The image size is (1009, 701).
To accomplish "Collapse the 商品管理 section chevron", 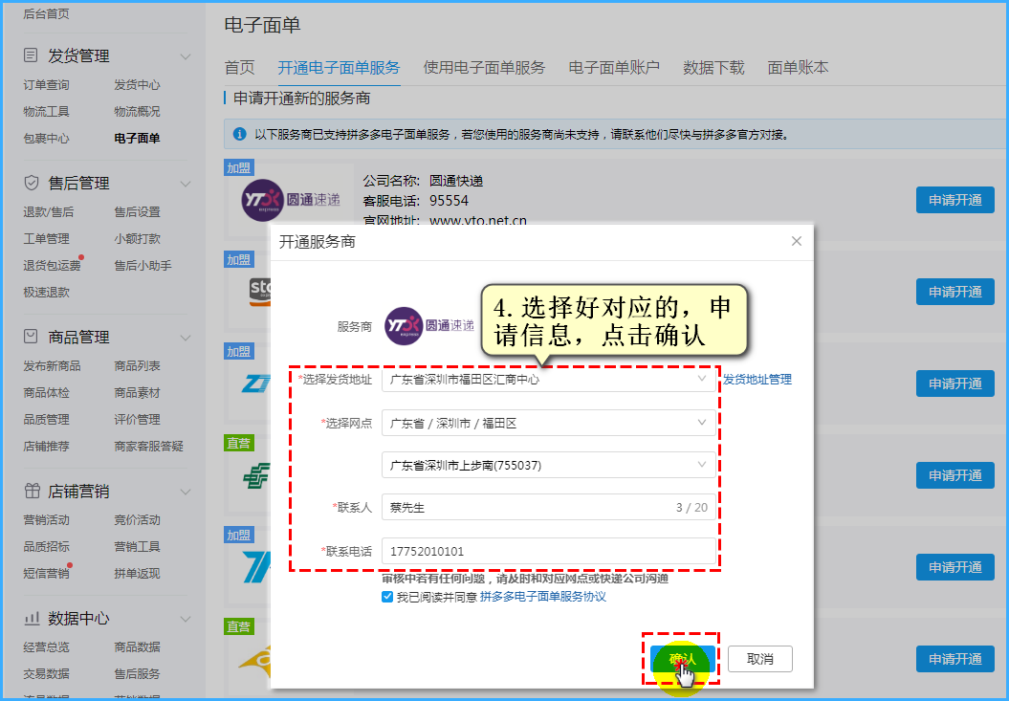I will tap(186, 338).
